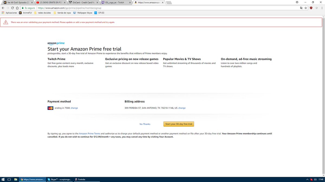The width and height of the screenshot is (325, 182).
Task: Click the gray shield extension icon
Action: pyautogui.click(x=317, y=8)
